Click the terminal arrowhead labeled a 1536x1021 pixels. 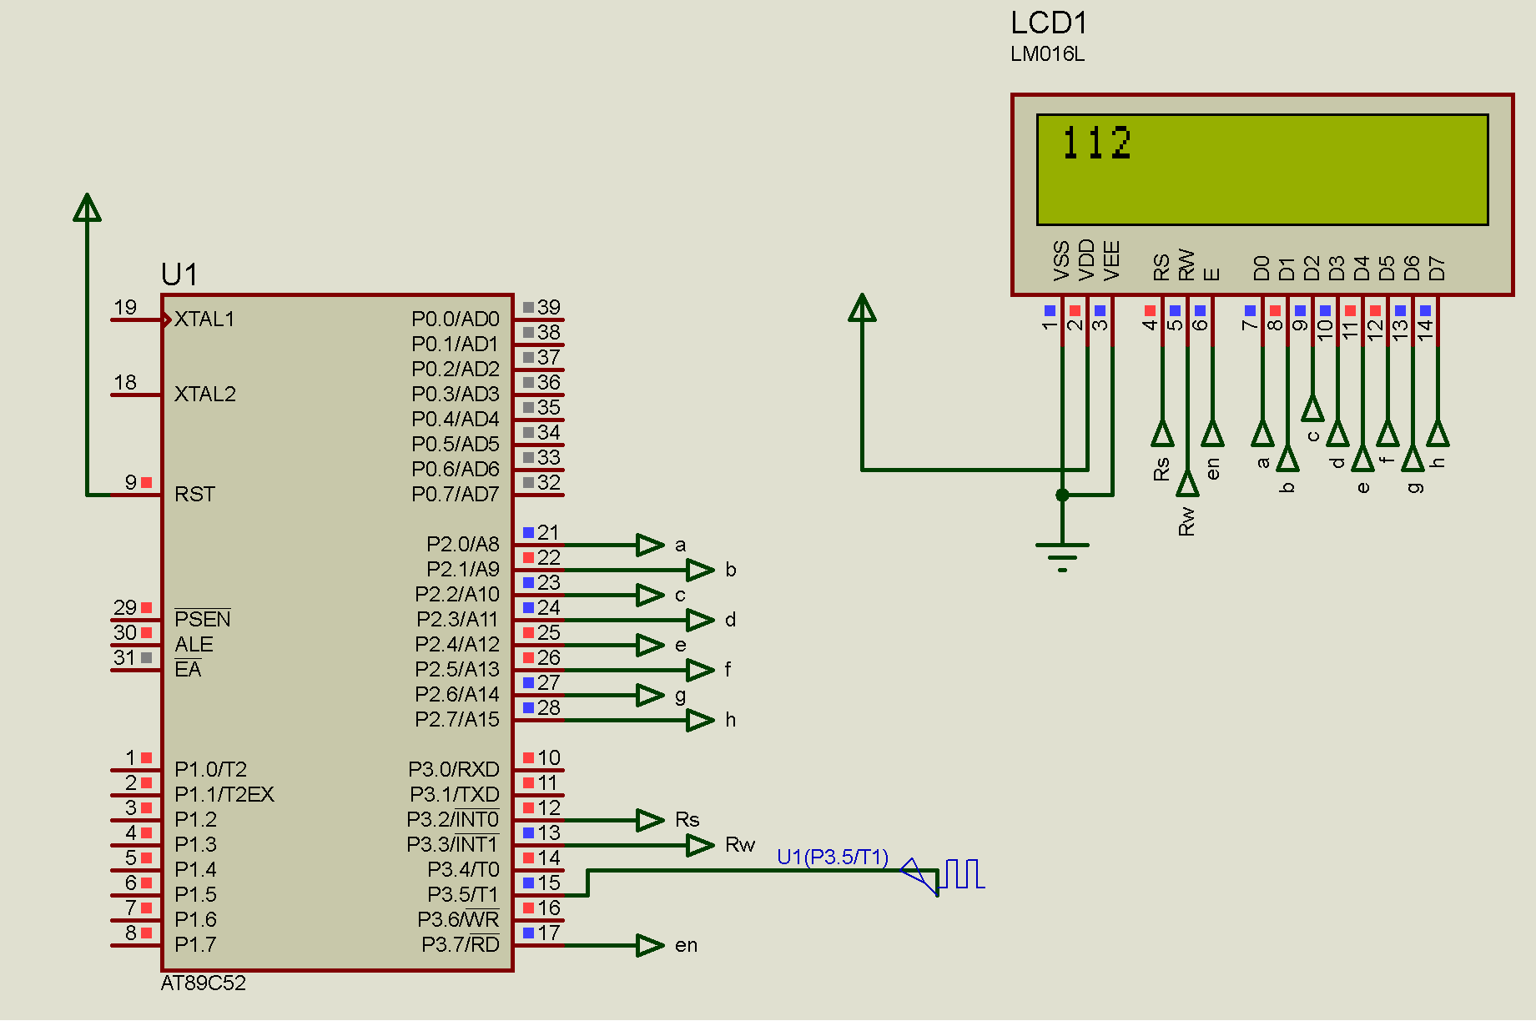click(649, 545)
